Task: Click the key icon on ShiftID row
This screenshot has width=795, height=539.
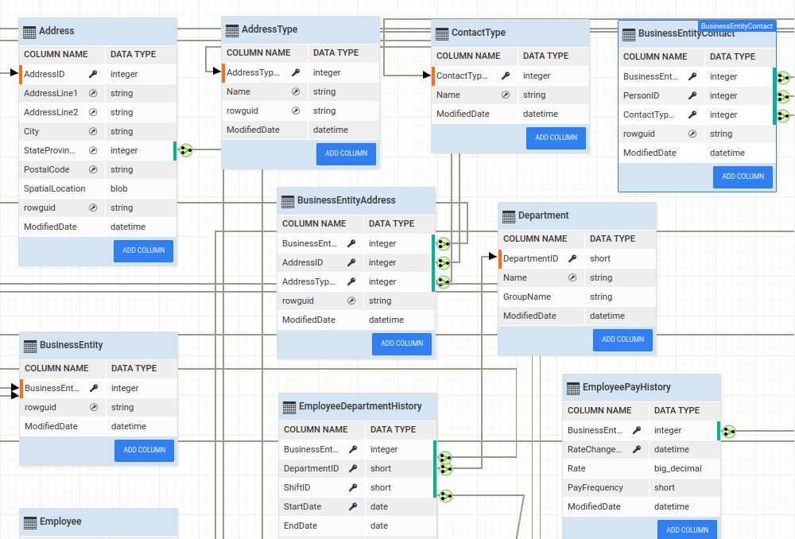Action: coord(353,487)
